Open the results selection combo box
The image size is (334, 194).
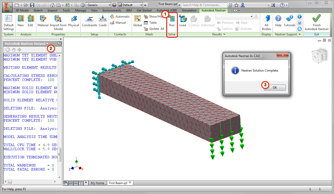[234, 17]
